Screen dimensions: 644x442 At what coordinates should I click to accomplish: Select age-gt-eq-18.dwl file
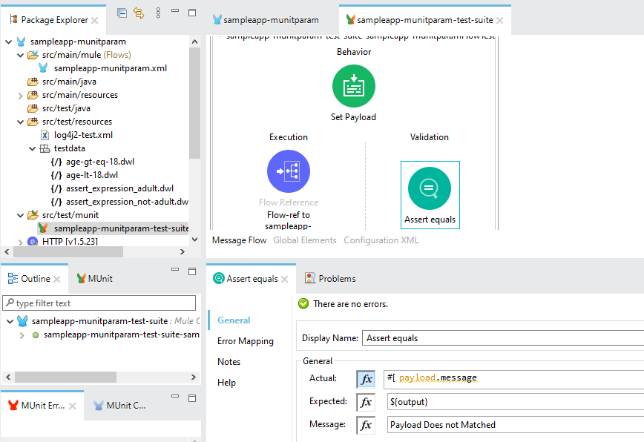[100, 162]
